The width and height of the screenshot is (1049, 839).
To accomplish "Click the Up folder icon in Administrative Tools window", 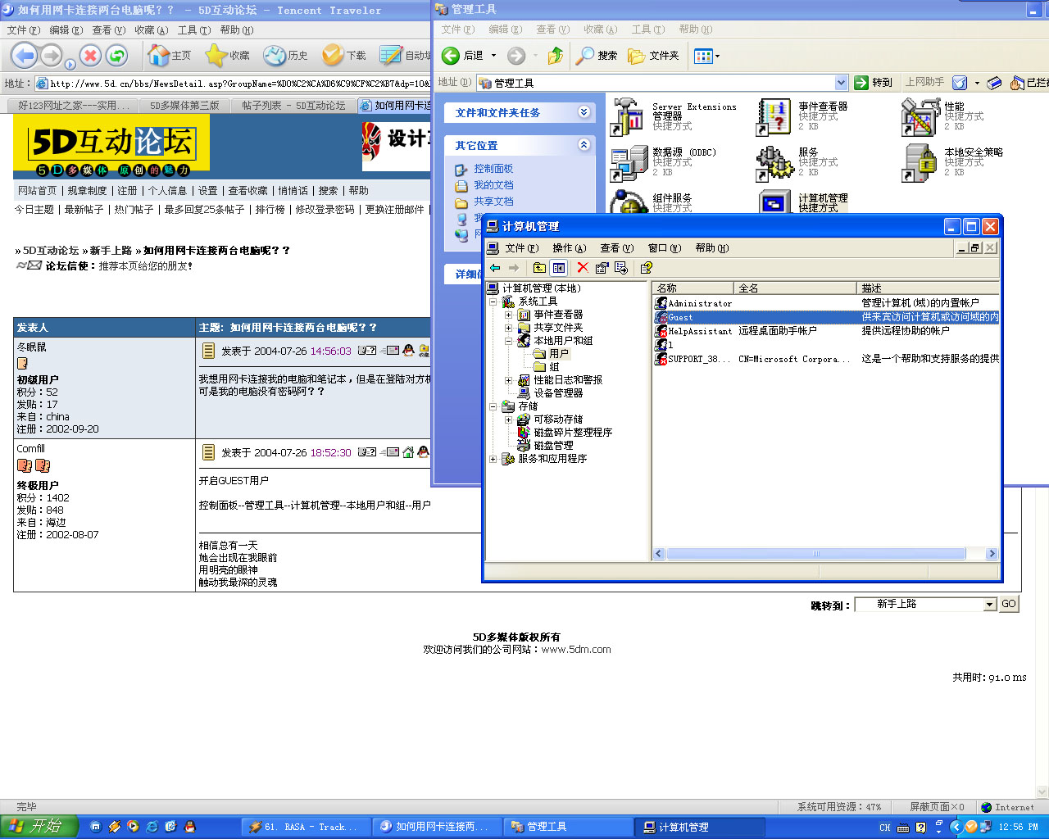I will [556, 56].
